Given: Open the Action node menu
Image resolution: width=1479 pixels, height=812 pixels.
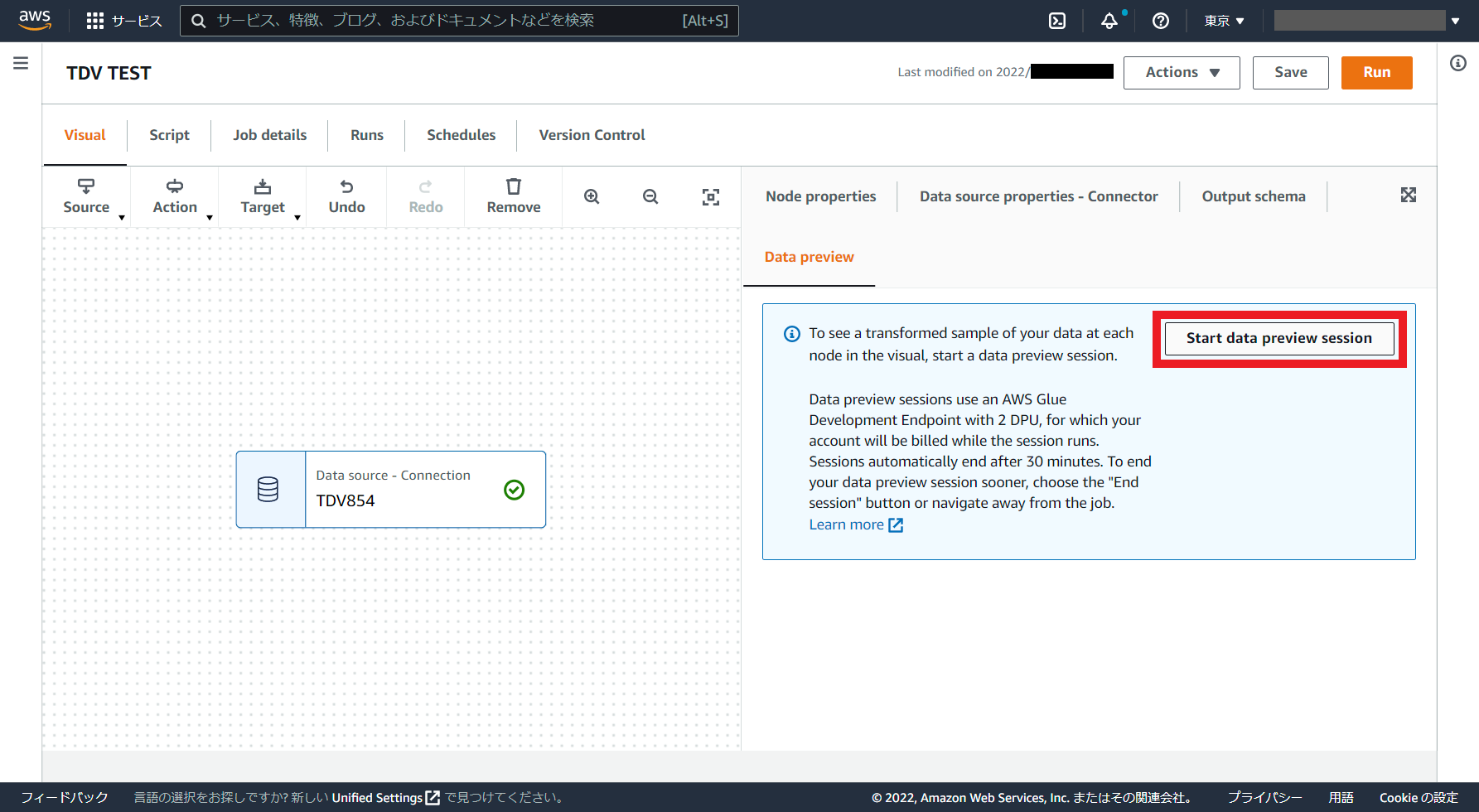Looking at the screenshot, I should pyautogui.click(x=175, y=197).
